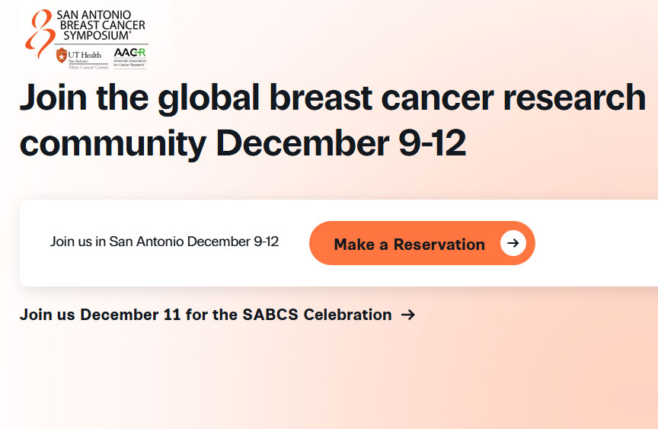Click the arrow after the SABCS Celebration link
658x429 pixels.
[408, 315]
